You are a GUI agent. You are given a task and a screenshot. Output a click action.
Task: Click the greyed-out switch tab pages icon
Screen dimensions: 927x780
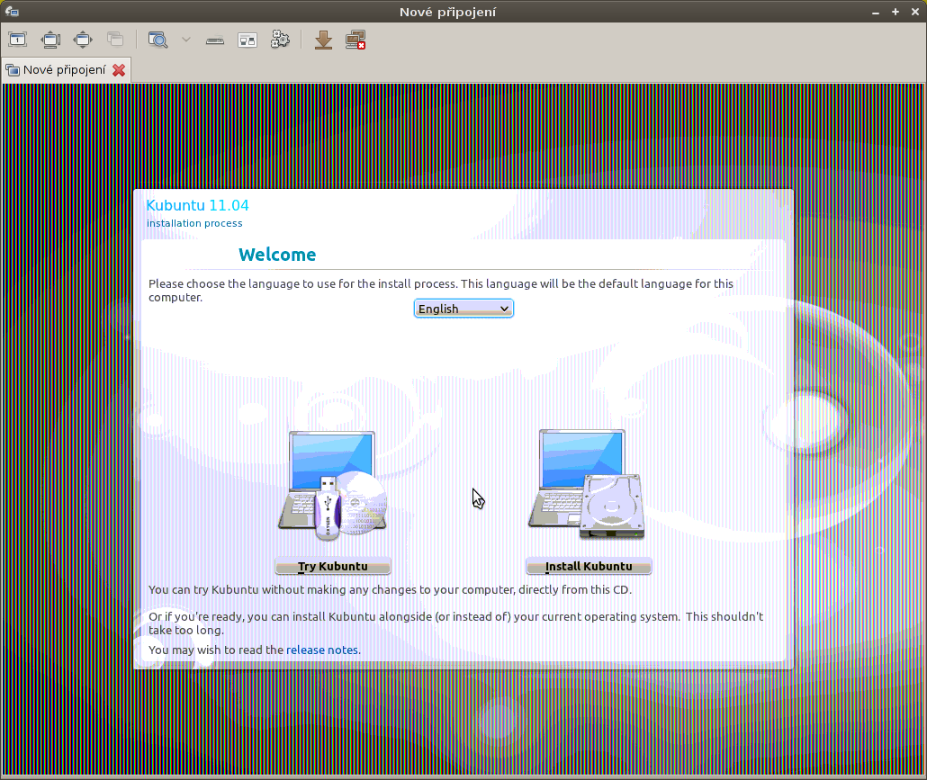tap(115, 40)
